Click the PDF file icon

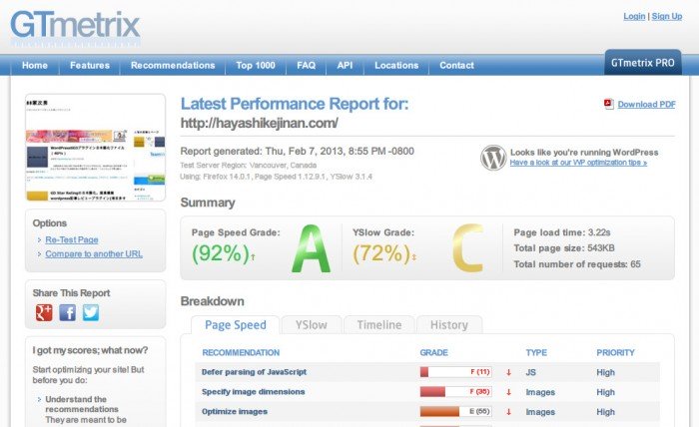pos(608,105)
